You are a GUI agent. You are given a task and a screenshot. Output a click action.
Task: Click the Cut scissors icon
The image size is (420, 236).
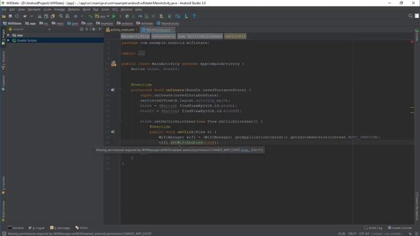[39, 16]
